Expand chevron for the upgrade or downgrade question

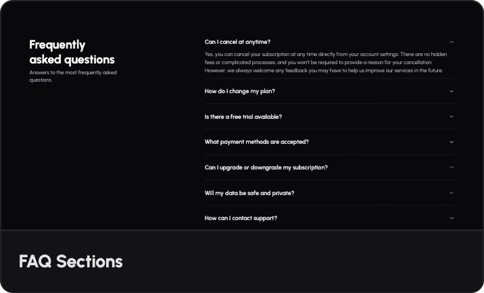452,167
